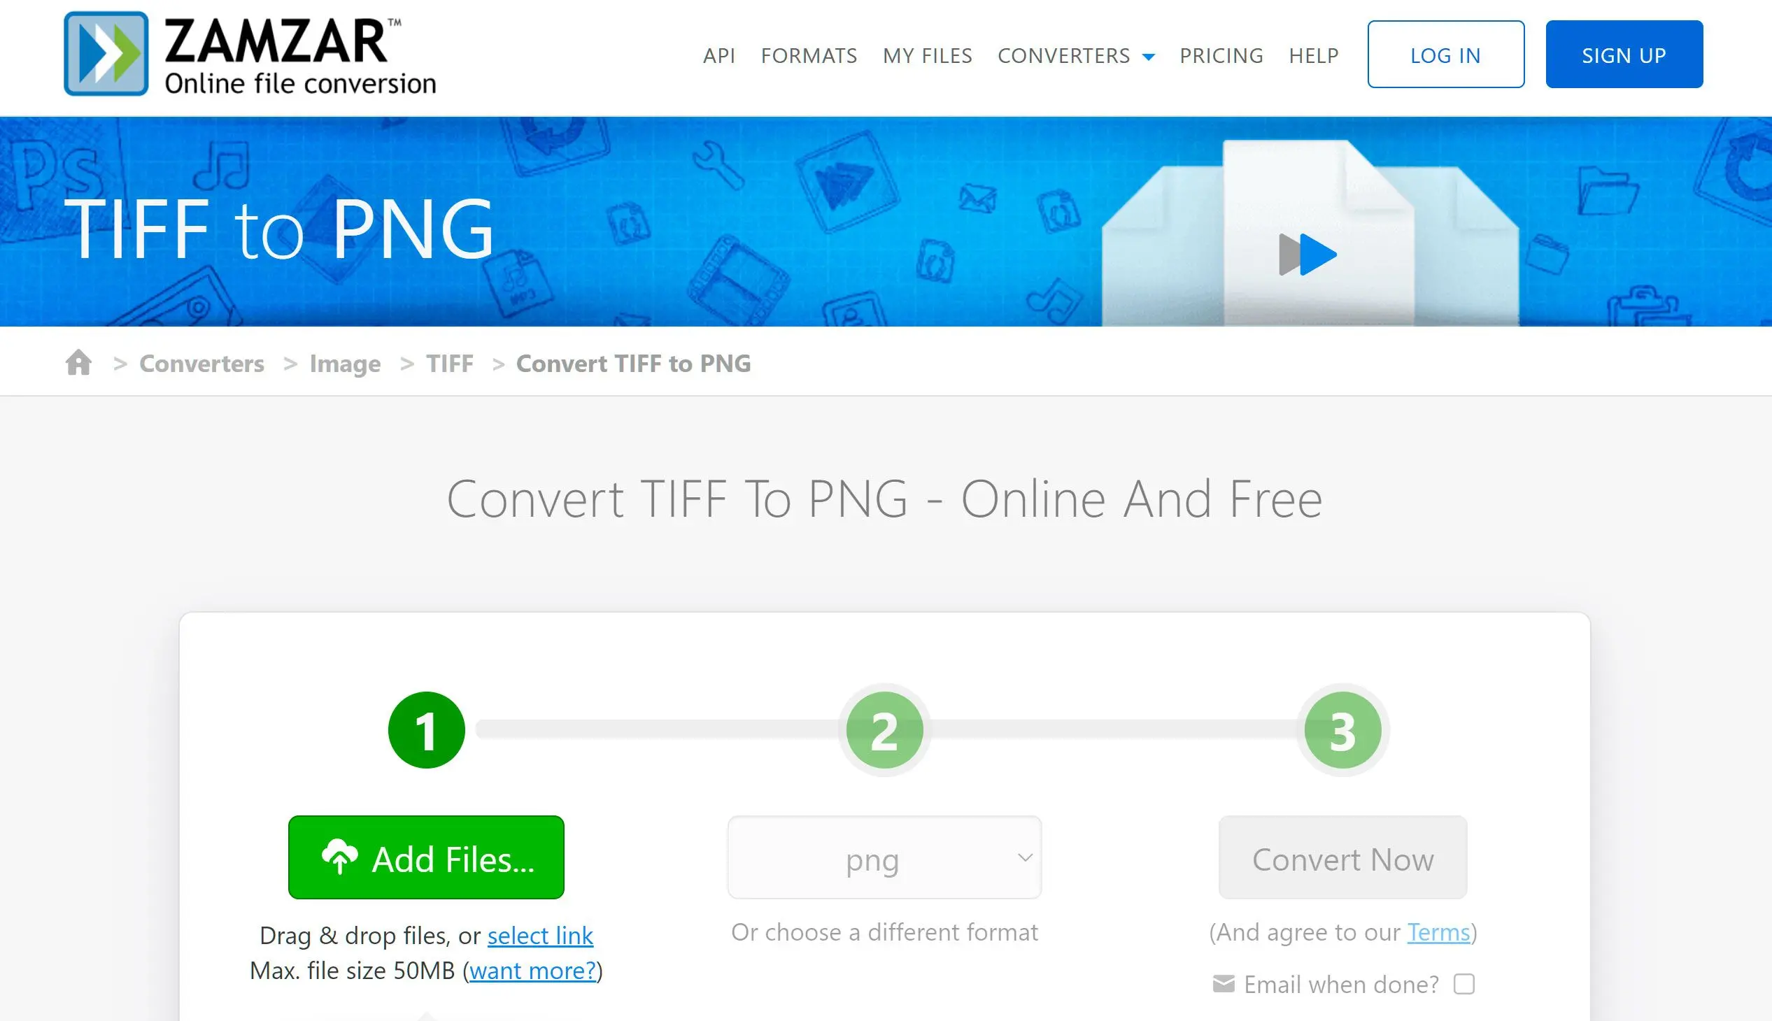The image size is (1772, 1021).
Task: Click the home breadcrumb icon
Action: point(78,363)
